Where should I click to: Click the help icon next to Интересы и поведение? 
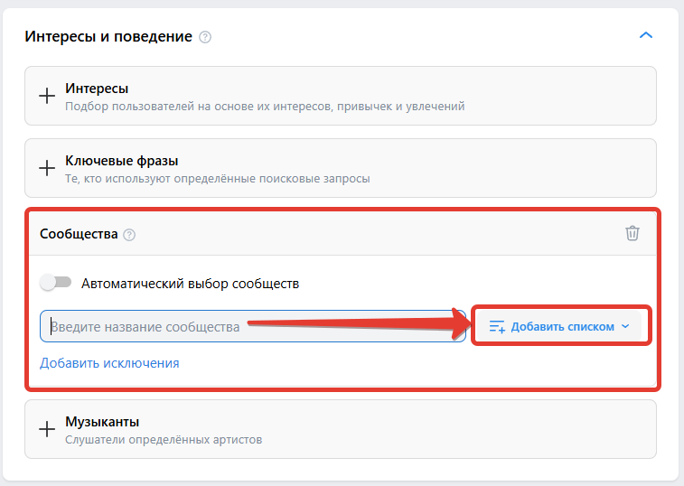tap(205, 37)
